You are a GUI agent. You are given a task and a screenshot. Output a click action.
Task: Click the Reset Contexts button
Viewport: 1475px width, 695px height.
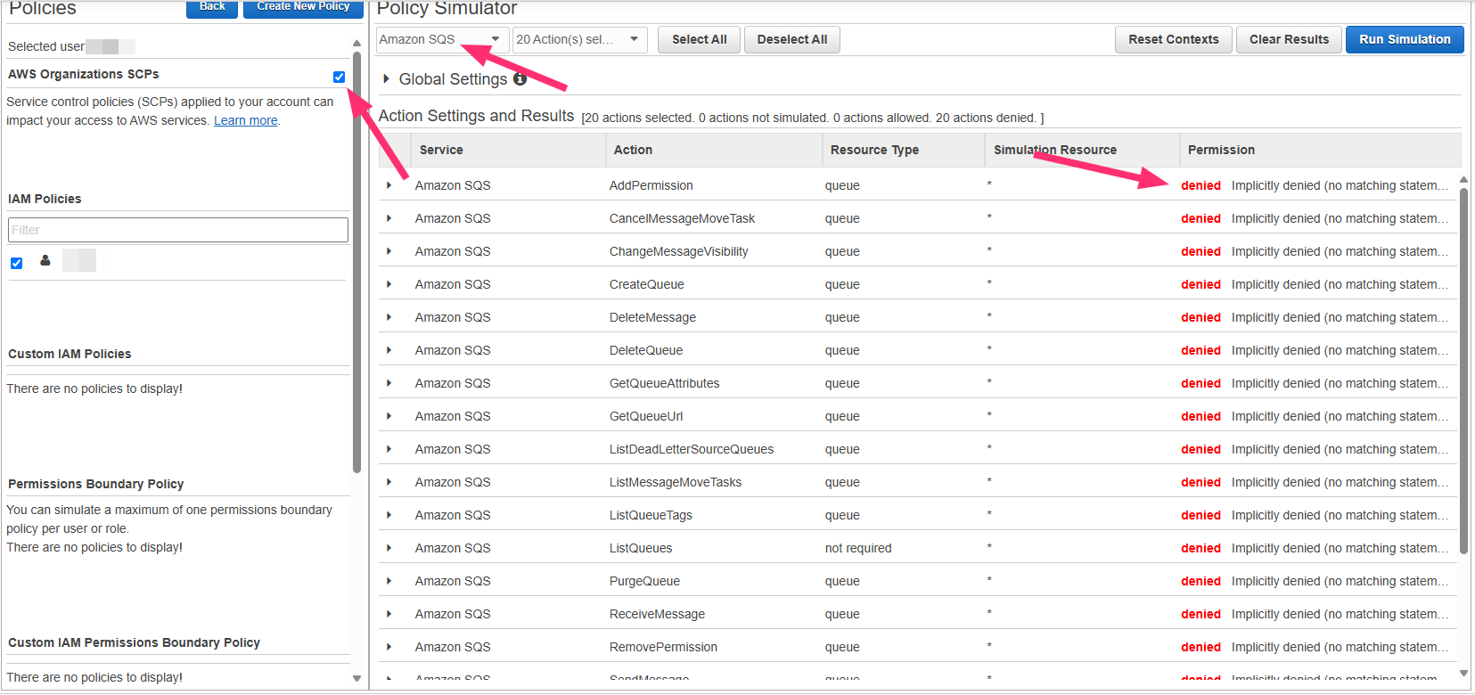(x=1173, y=39)
